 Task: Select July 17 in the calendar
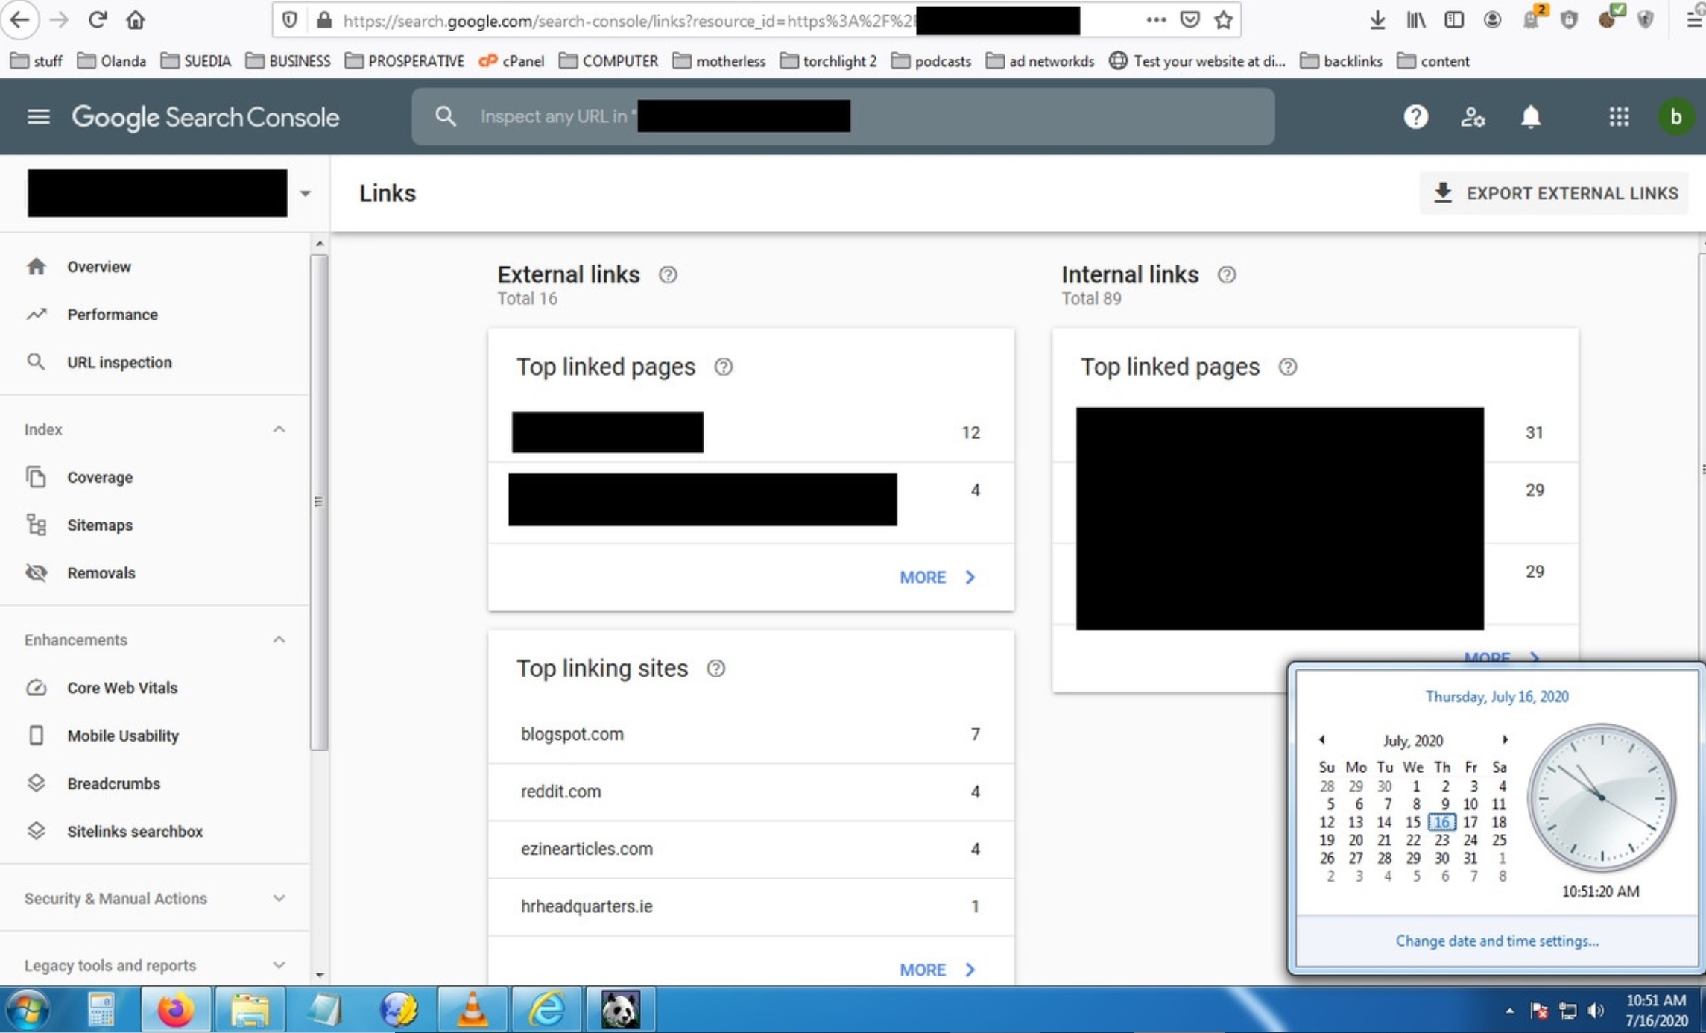1470,822
